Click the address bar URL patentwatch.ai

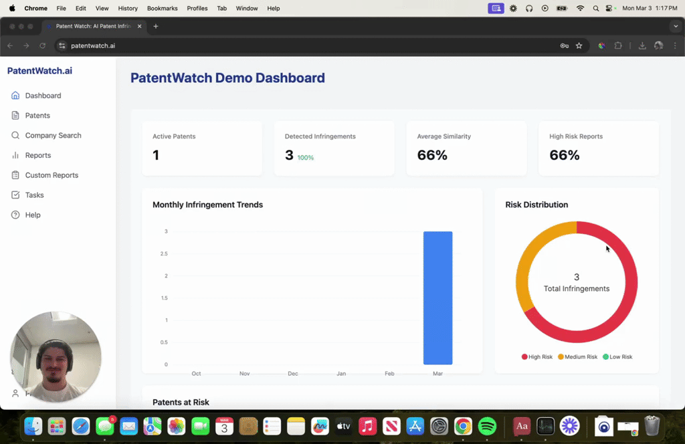pos(93,45)
